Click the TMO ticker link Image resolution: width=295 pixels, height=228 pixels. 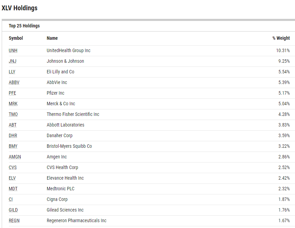point(13,115)
